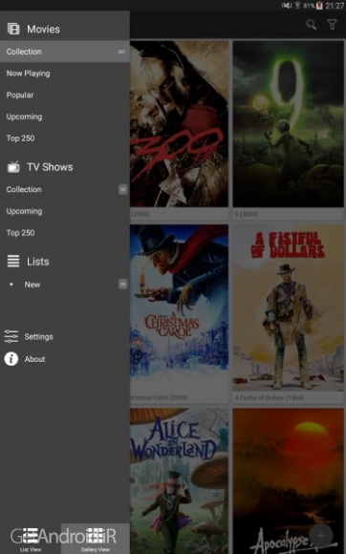
Task: Tap the battery indicator in status bar
Action: (319, 6)
